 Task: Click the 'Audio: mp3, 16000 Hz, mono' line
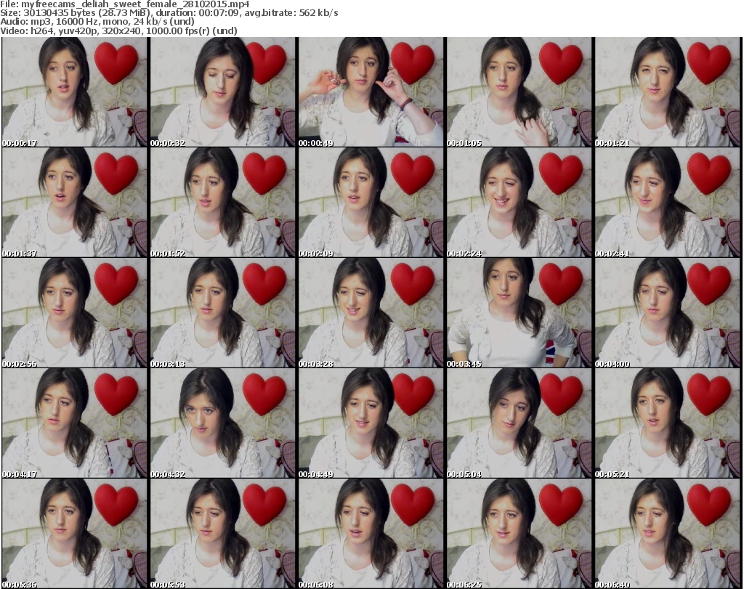97,22
